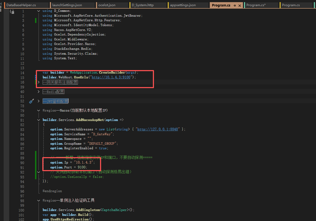Collapse the AddNacosAspNet block
Viewport: 316px width, 221px height.
[x=39, y=120]
